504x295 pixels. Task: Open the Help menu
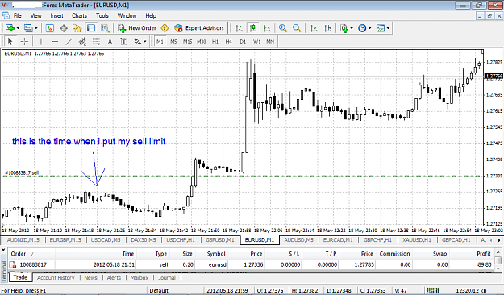coord(151,15)
